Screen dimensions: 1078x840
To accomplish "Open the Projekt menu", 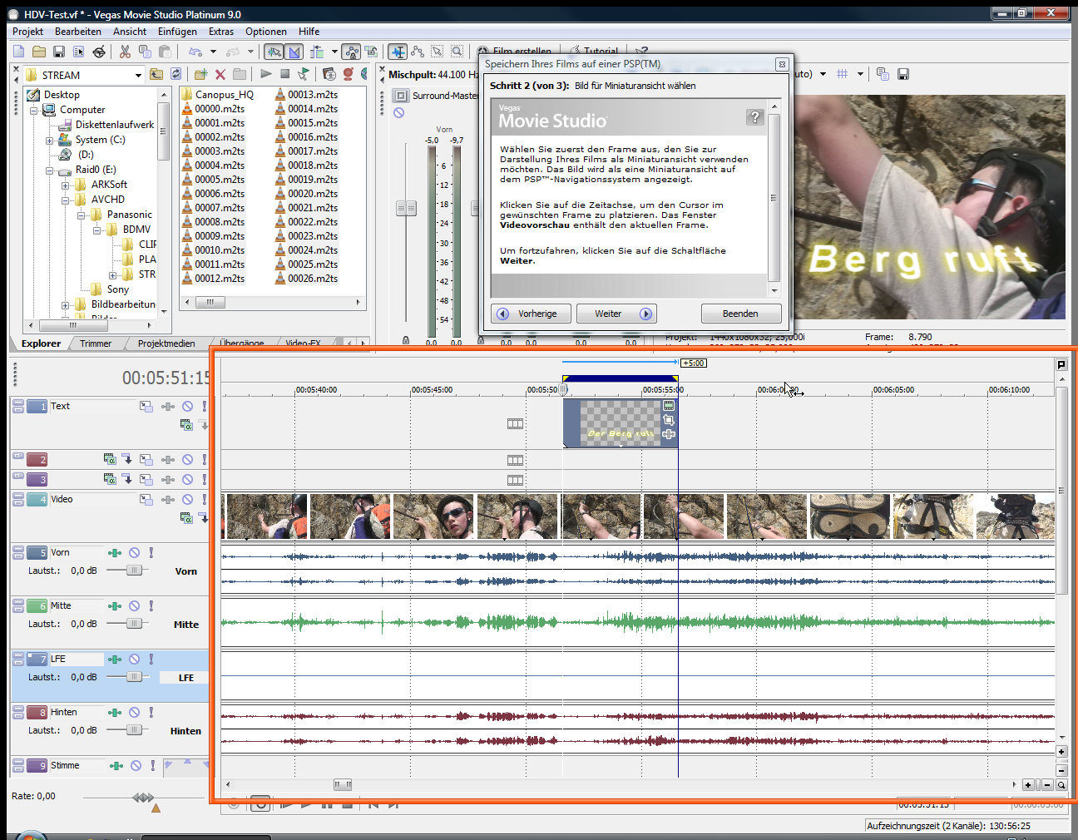I will [x=27, y=32].
